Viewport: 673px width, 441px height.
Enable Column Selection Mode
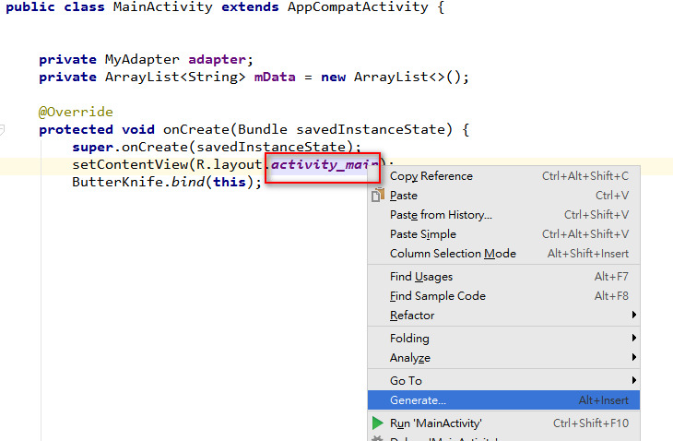(x=504, y=254)
